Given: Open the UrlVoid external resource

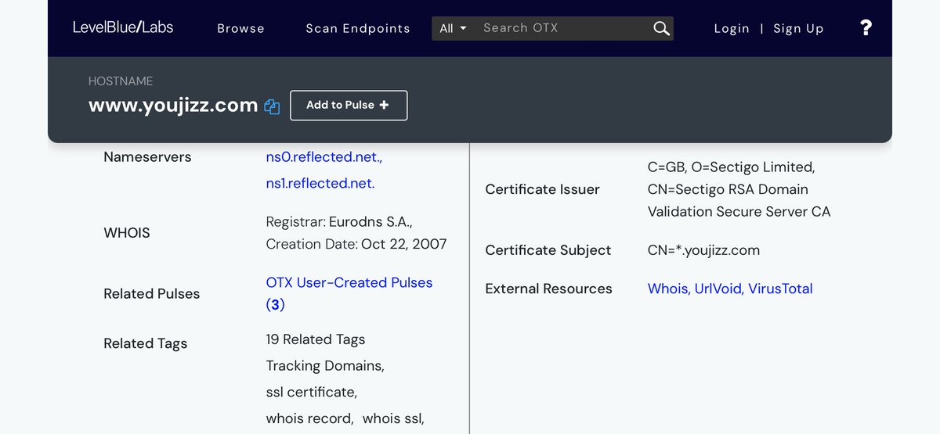Looking at the screenshot, I should coord(718,289).
